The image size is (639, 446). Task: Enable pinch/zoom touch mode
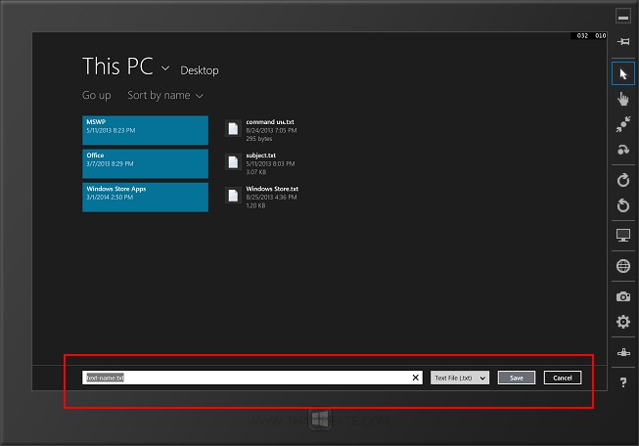pyautogui.click(x=622, y=124)
